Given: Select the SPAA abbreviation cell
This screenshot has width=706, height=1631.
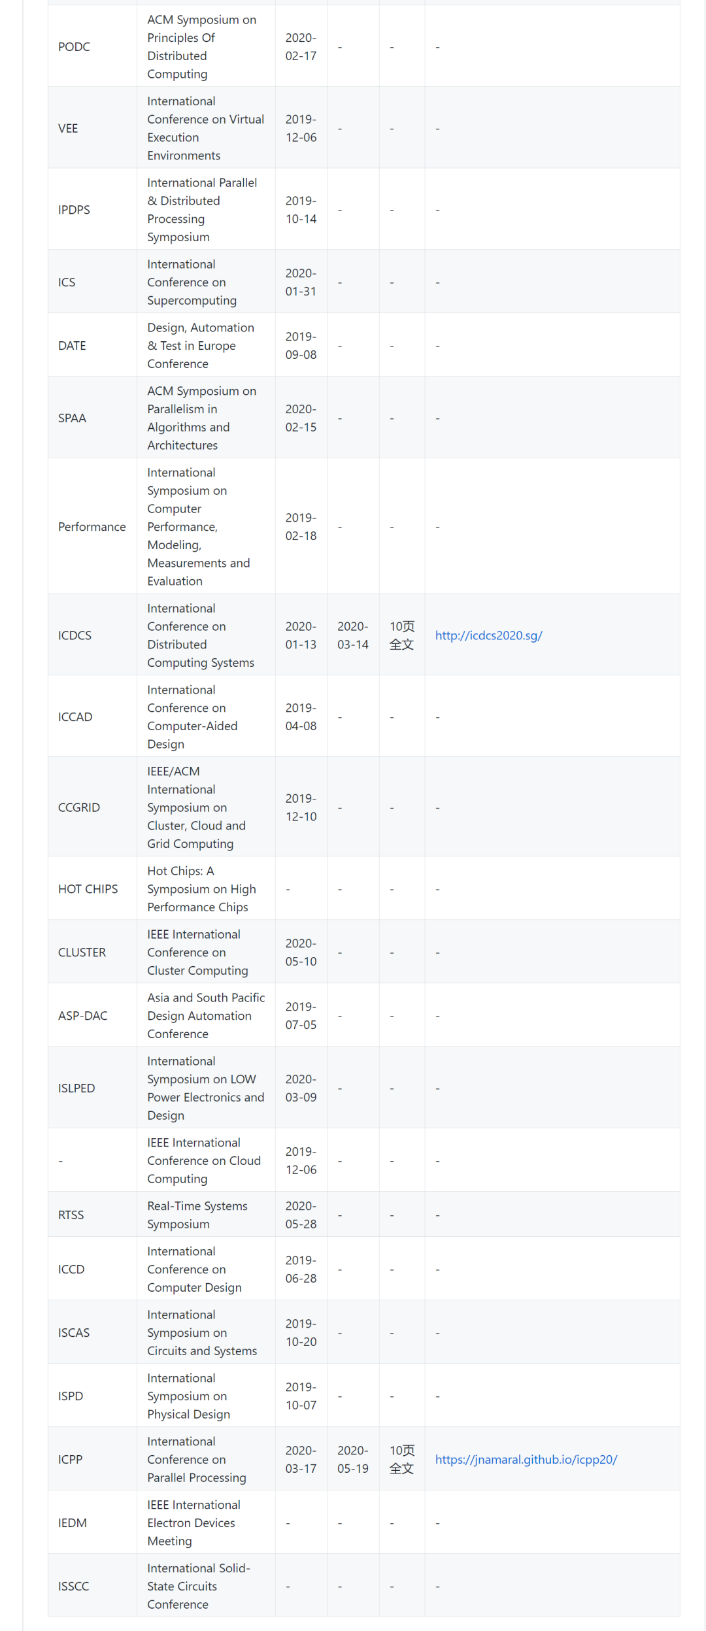Looking at the screenshot, I should coord(72,418).
